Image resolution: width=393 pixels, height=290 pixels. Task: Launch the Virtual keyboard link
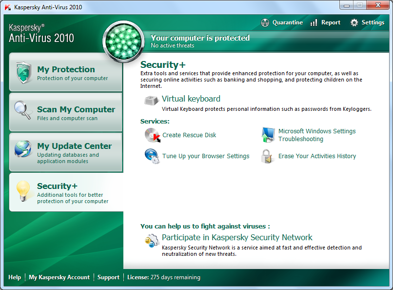[191, 99]
